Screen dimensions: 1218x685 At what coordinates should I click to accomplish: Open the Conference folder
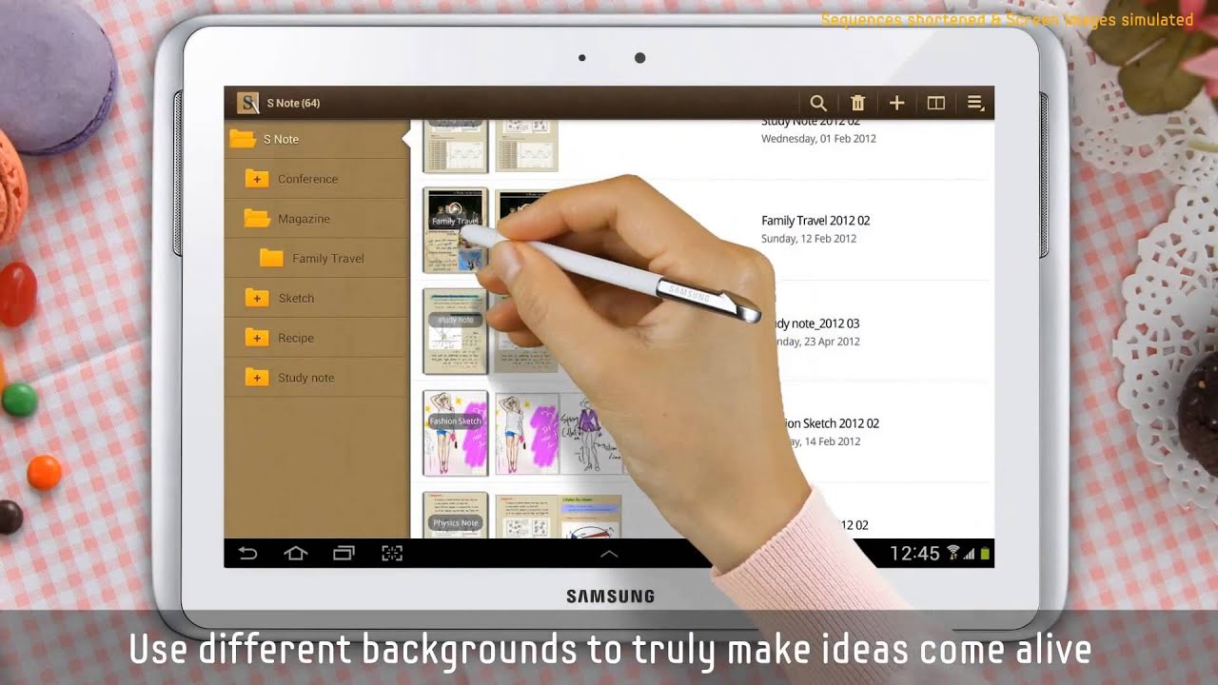307,179
